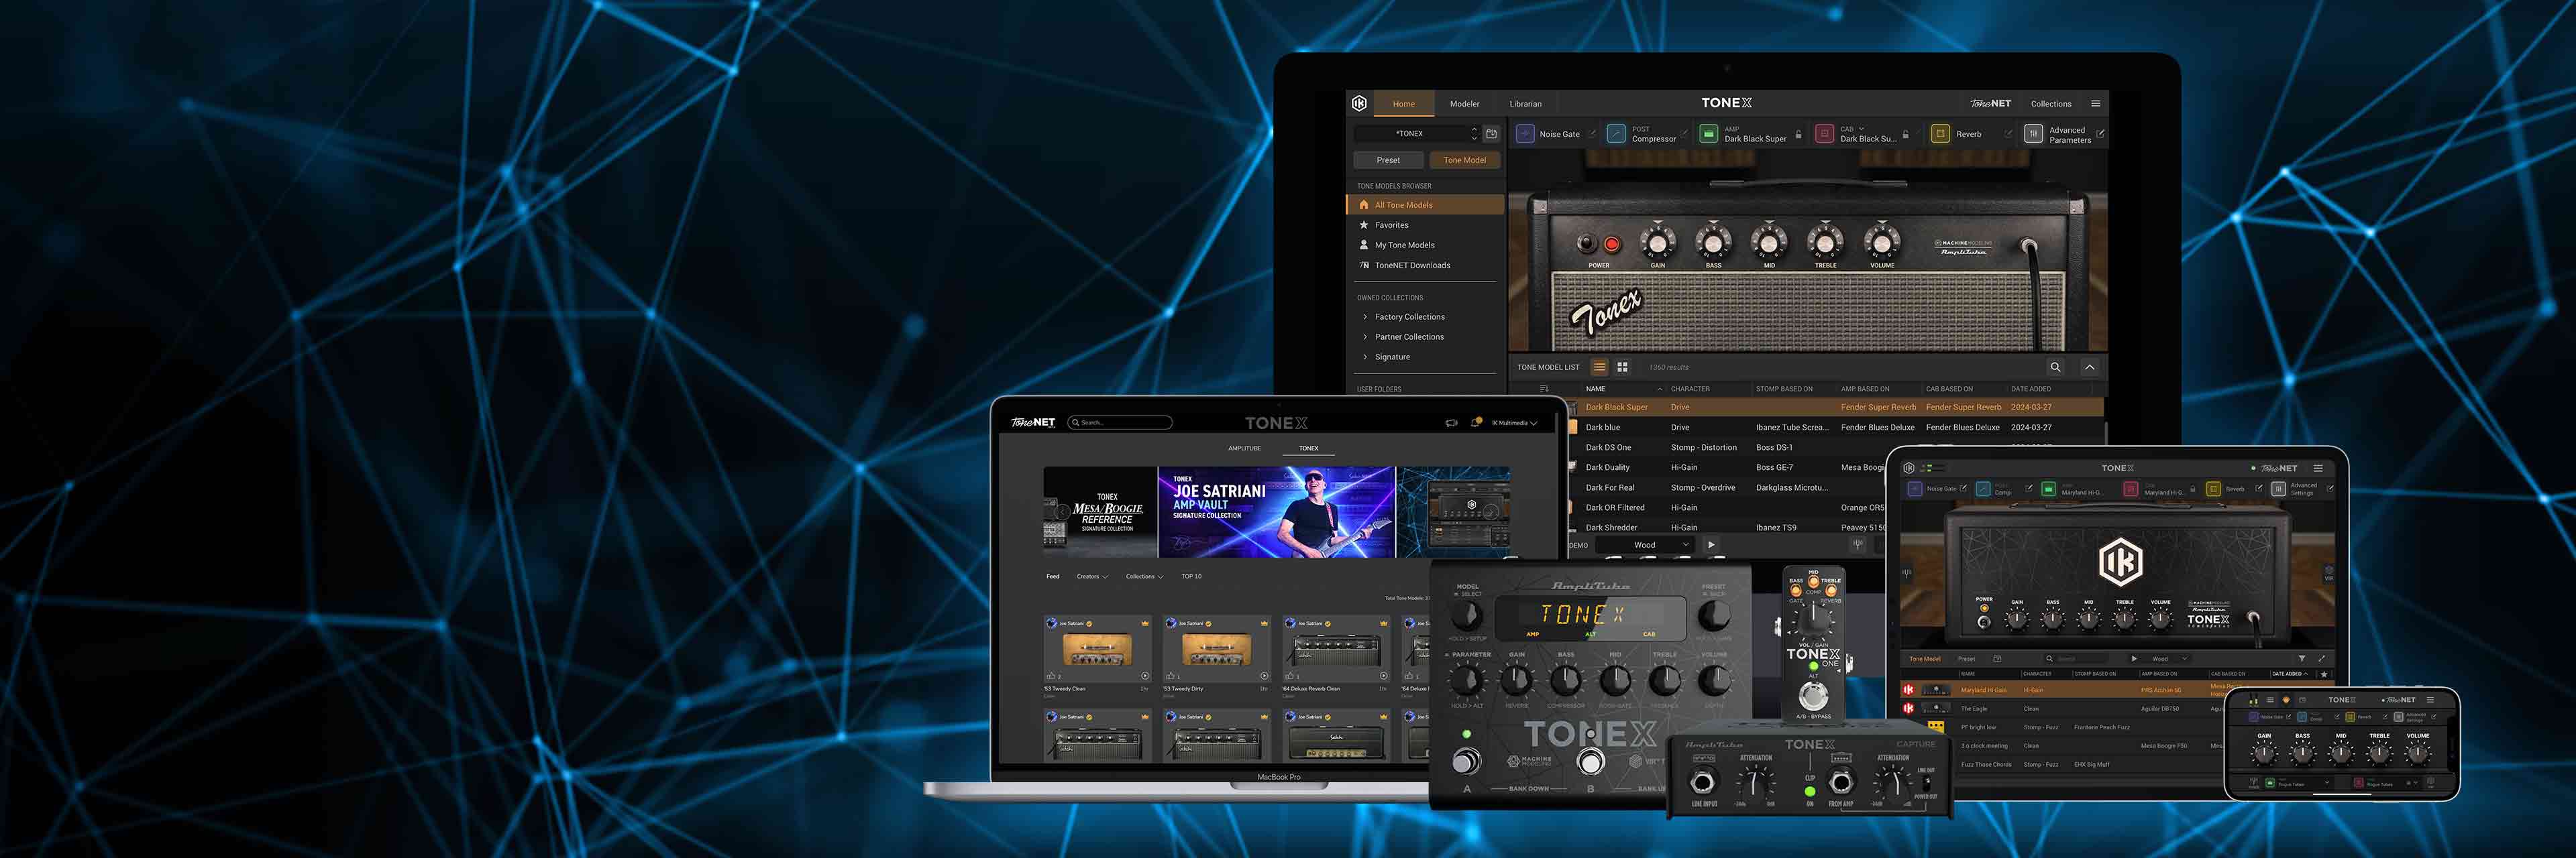Click the lock icon next to Dark Black Super amp

[1799, 134]
